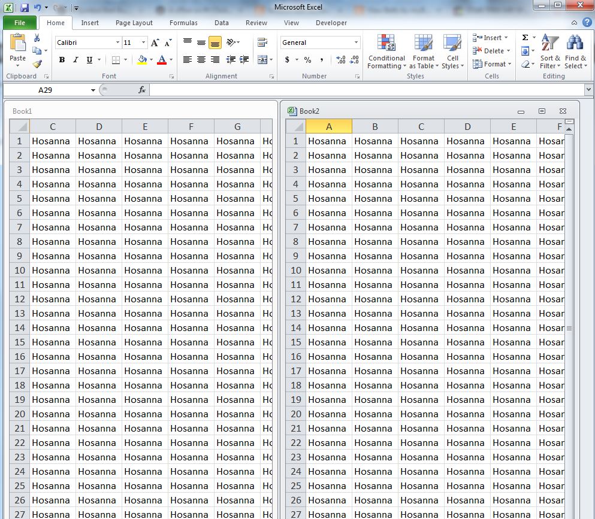Image resolution: width=595 pixels, height=519 pixels.
Task: Apply a fill color to cells
Action: [143, 60]
